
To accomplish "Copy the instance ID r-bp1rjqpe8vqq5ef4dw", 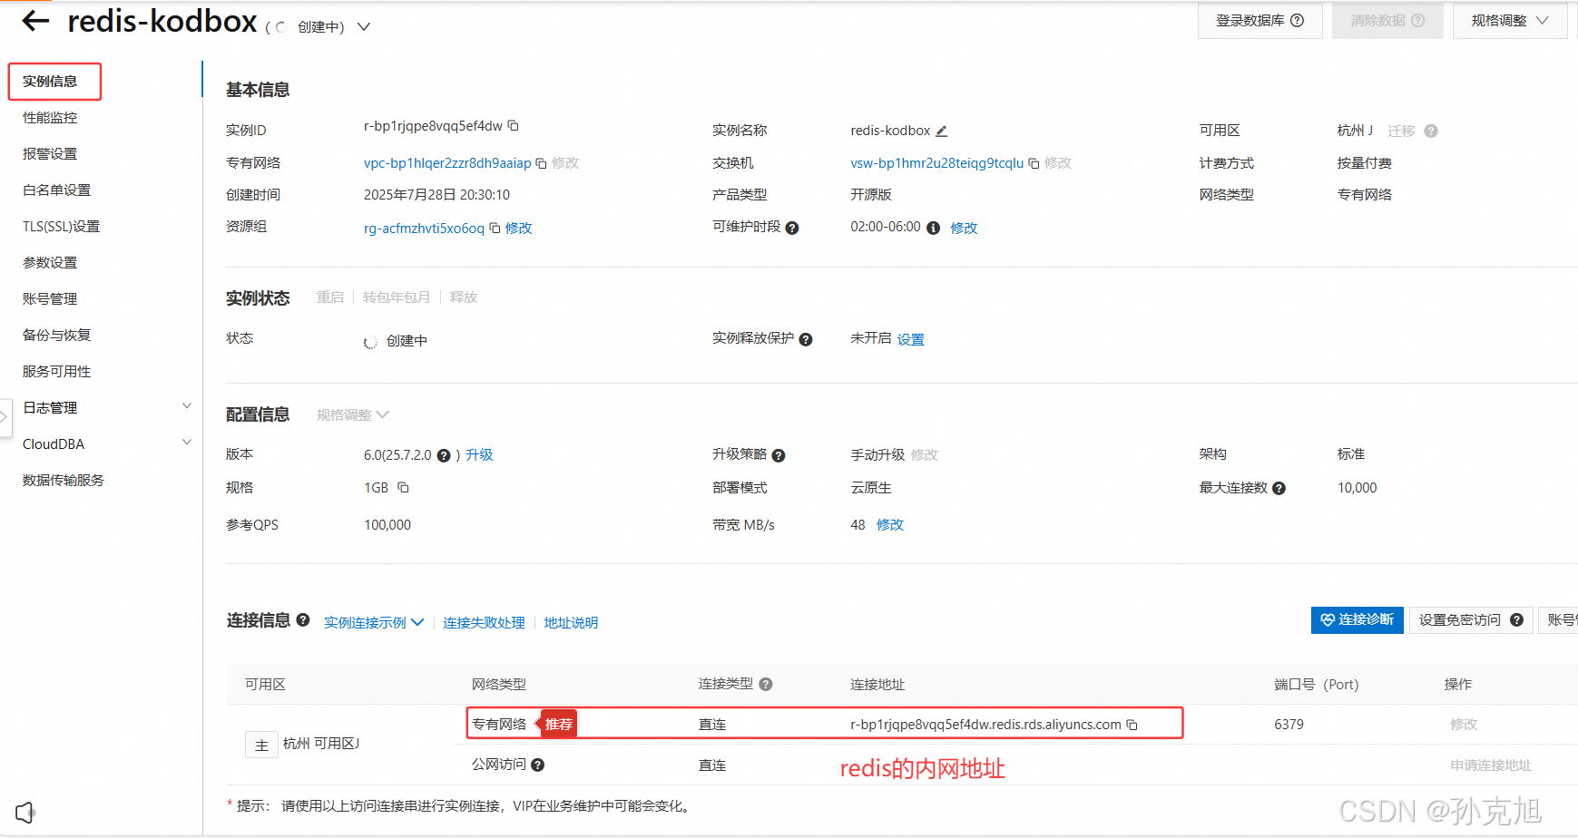I will [513, 125].
